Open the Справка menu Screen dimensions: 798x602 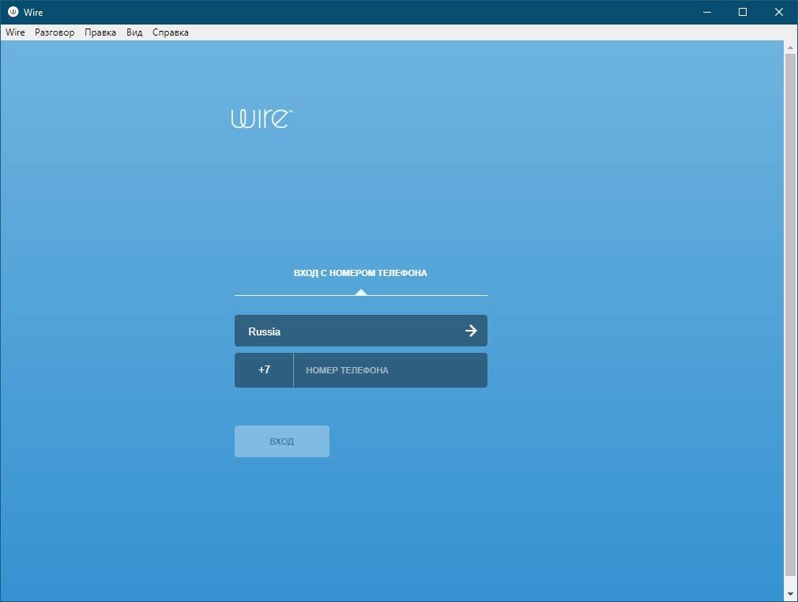point(171,32)
